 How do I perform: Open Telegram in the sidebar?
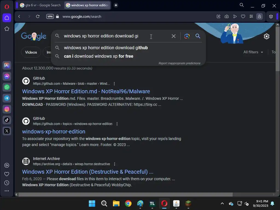[x=7, y=98]
